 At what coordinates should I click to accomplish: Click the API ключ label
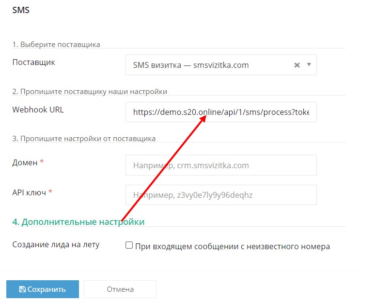coord(29,192)
